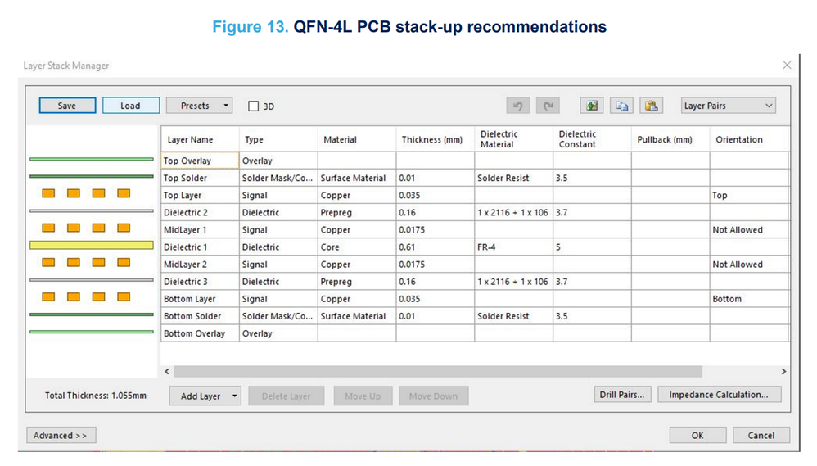Click the copy stack-up icon
Screen dimensions: 817x466
tap(621, 106)
